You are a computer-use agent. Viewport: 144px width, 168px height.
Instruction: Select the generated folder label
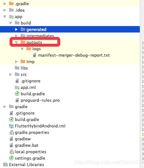click(36, 29)
